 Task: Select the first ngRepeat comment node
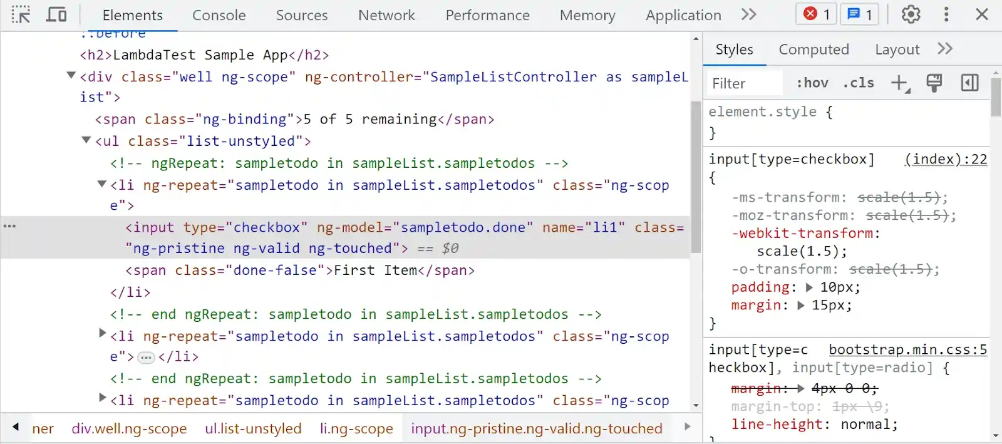(x=339, y=163)
